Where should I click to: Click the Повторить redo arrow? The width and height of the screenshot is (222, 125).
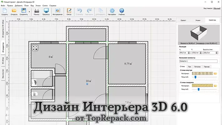(89, 12)
